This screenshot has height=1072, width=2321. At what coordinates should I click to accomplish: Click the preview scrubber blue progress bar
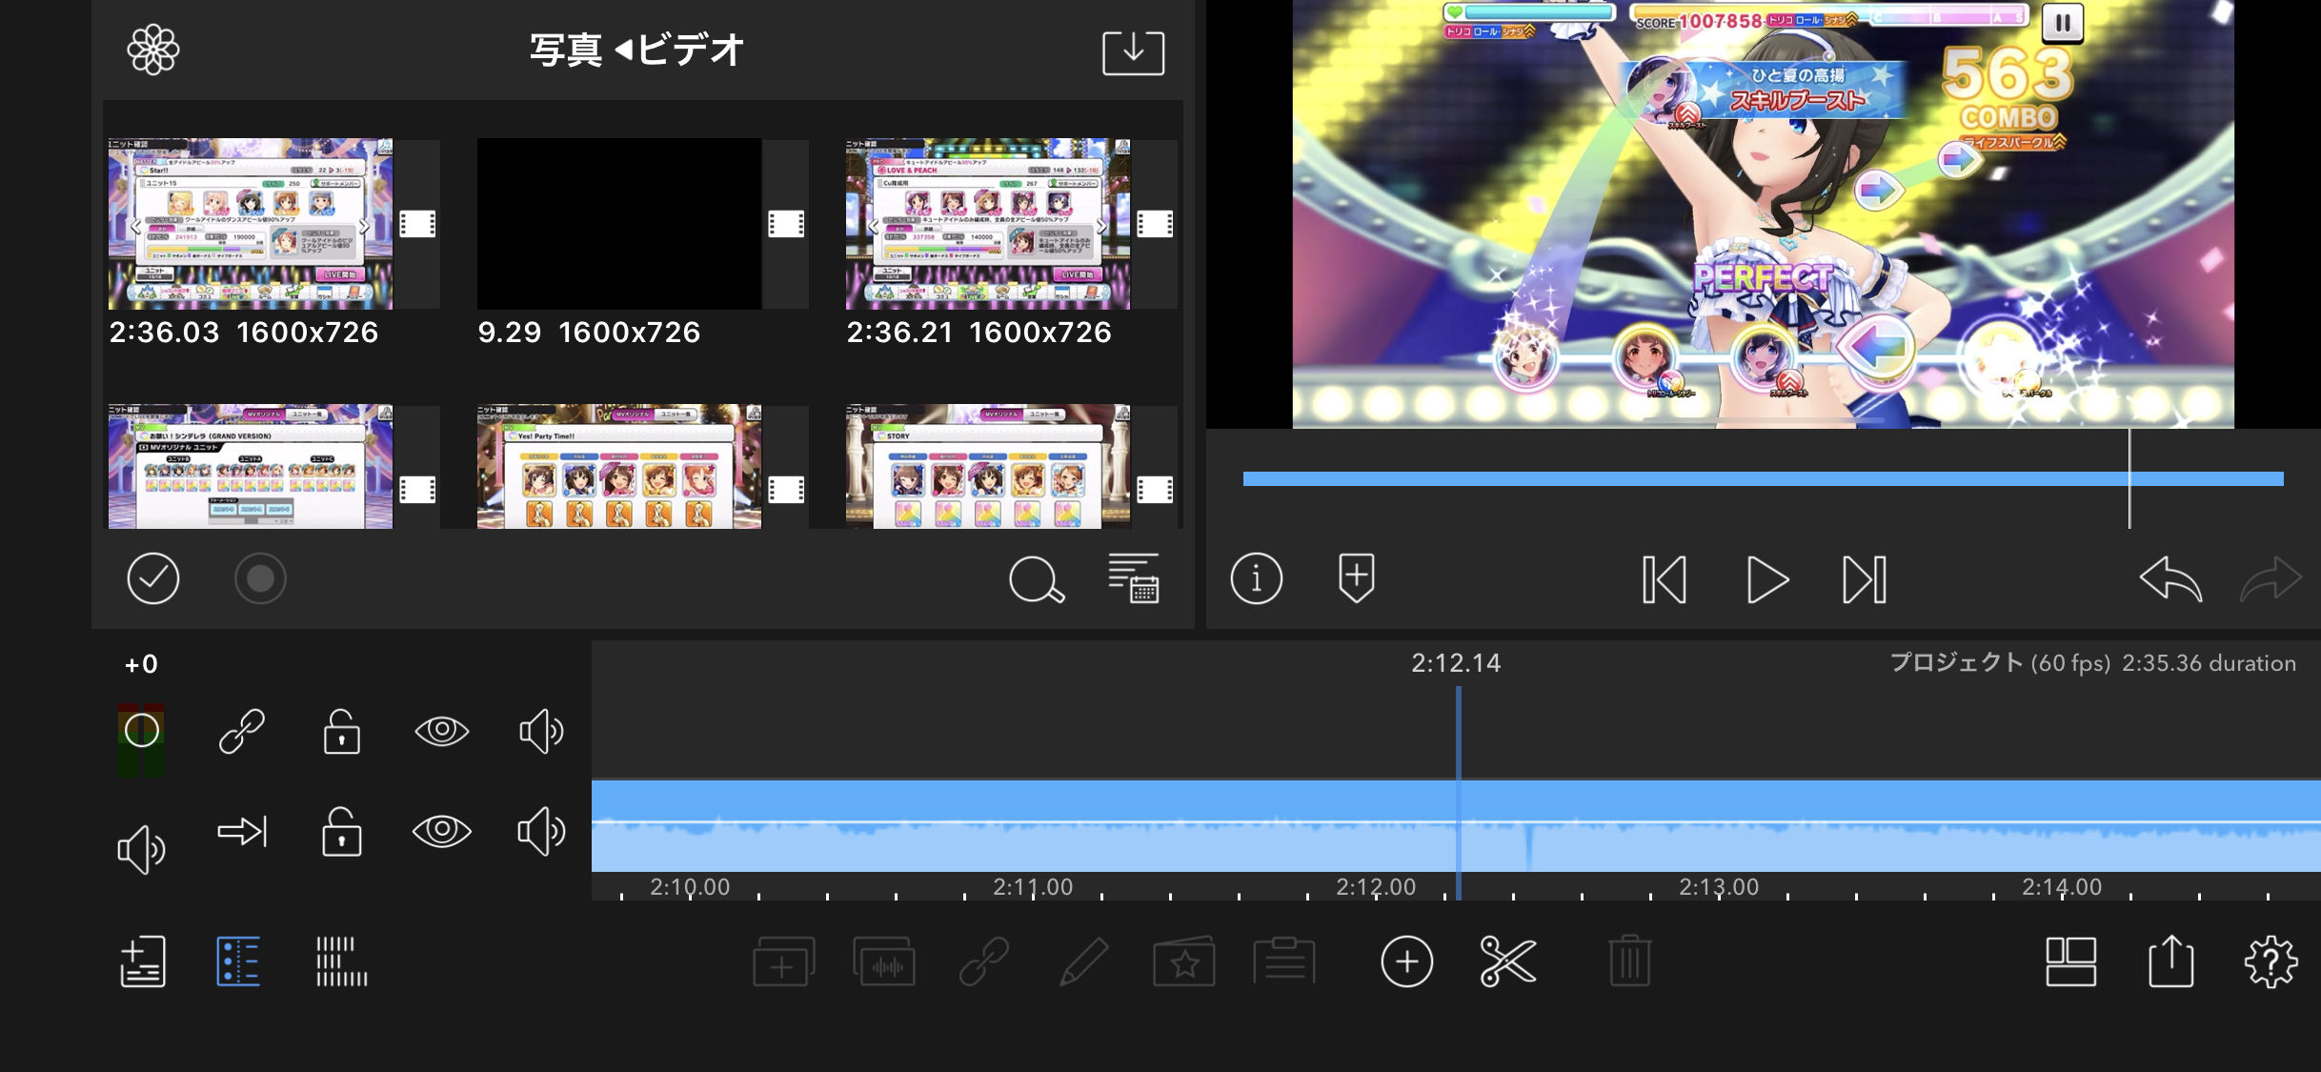pos(1763,478)
